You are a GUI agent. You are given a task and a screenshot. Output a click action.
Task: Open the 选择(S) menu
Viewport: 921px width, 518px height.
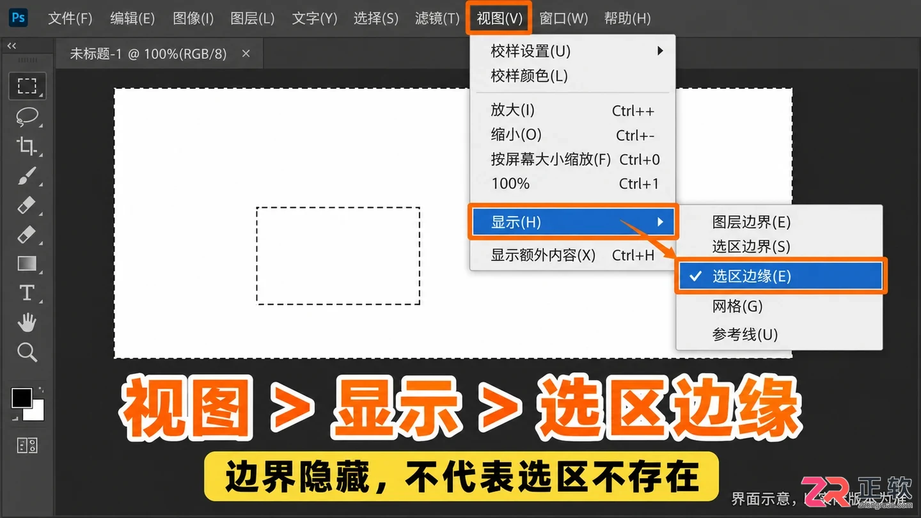coord(376,19)
